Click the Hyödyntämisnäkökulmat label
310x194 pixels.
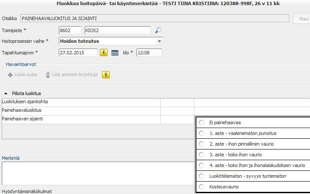pyautogui.click(x=27, y=191)
